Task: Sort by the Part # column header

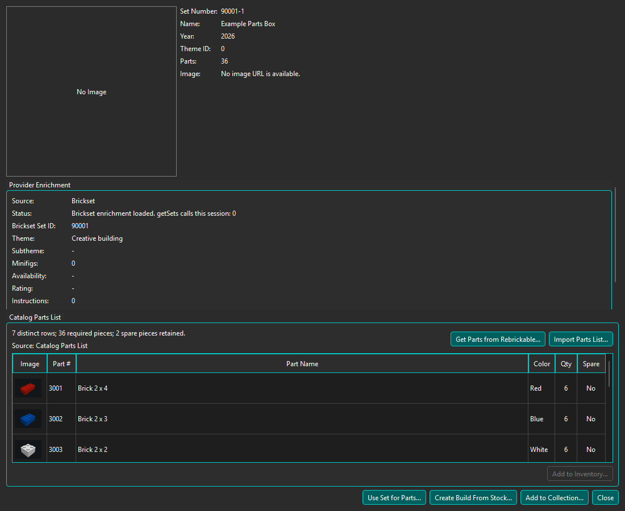Action: pyautogui.click(x=61, y=363)
